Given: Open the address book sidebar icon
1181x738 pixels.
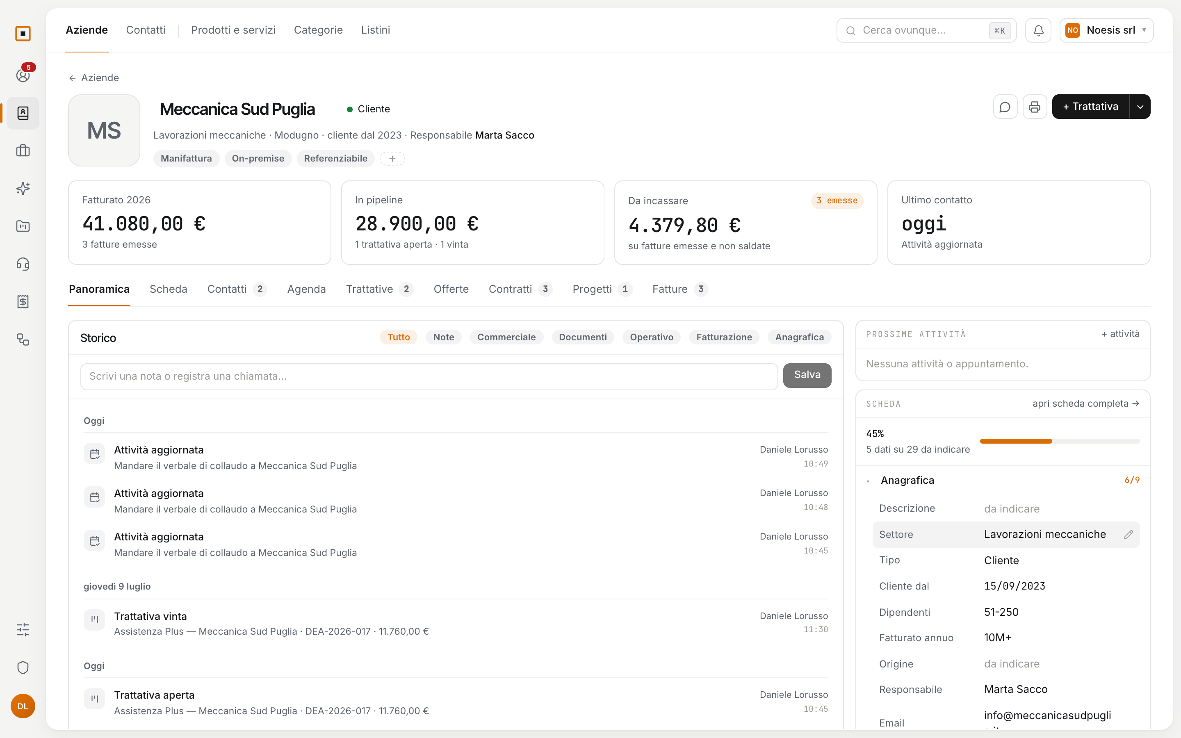Looking at the screenshot, I should coord(23,113).
